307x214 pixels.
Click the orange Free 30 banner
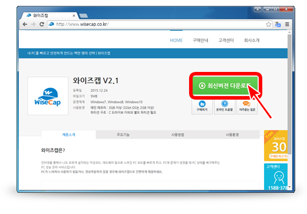(276, 146)
